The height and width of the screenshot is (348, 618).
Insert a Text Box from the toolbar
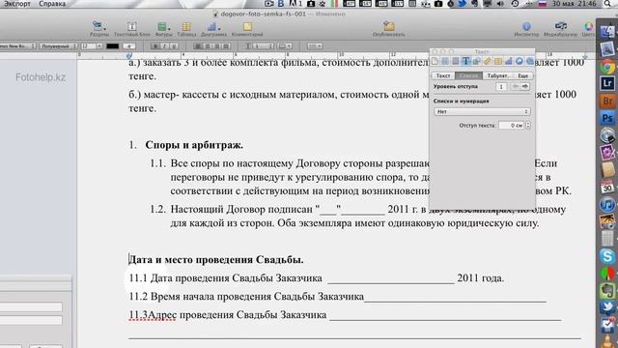131,29
